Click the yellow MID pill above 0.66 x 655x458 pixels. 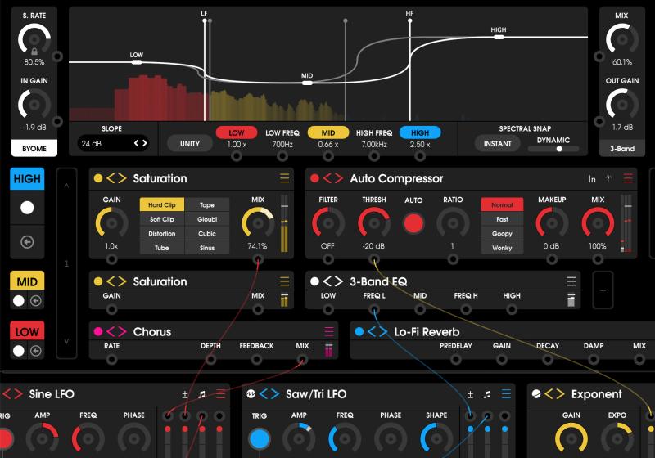(x=328, y=132)
